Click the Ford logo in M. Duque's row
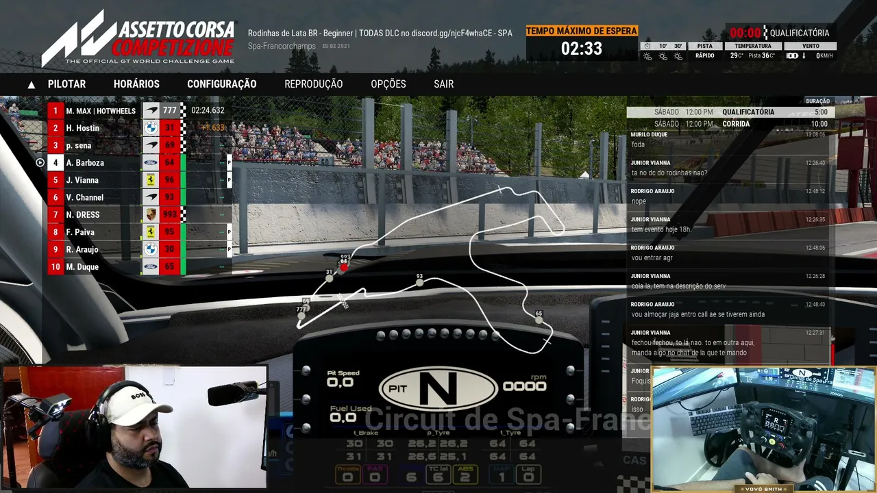Screen dimensions: 877x493 point(151,267)
